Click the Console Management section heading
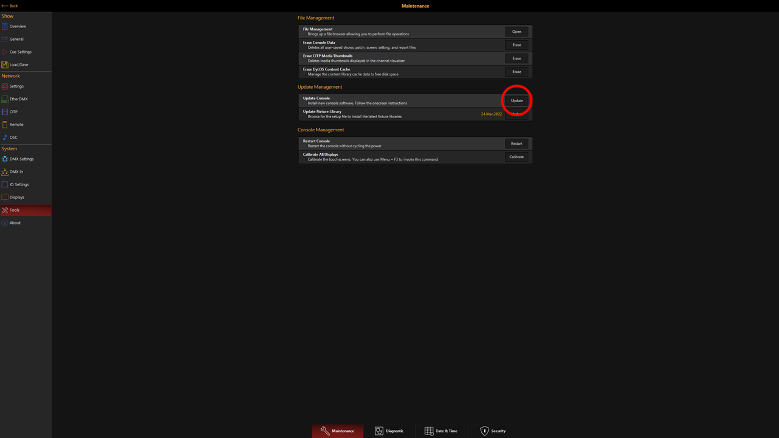Screen dimensions: 779x438 pyautogui.click(x=321, y=130)
